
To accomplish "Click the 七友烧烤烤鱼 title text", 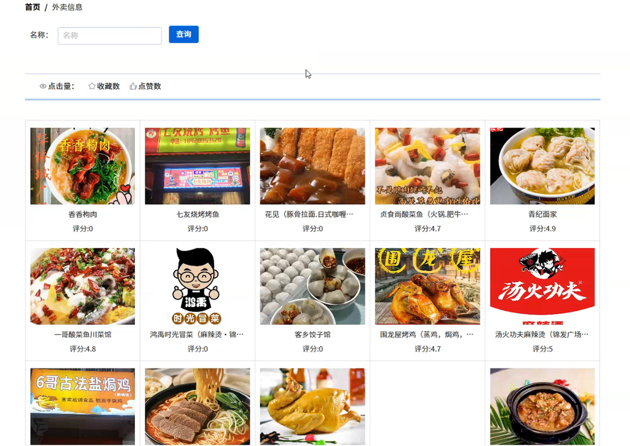I will point(198,215).
